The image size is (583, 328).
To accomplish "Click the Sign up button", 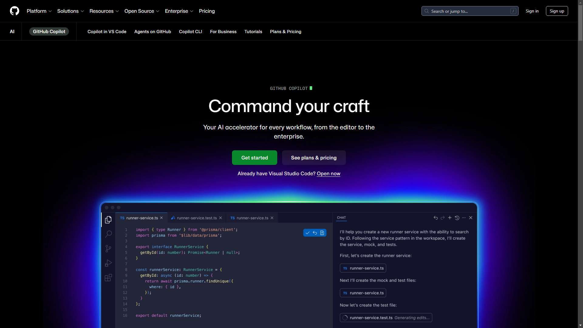I will pyautogui.click(x=557, y=11).
